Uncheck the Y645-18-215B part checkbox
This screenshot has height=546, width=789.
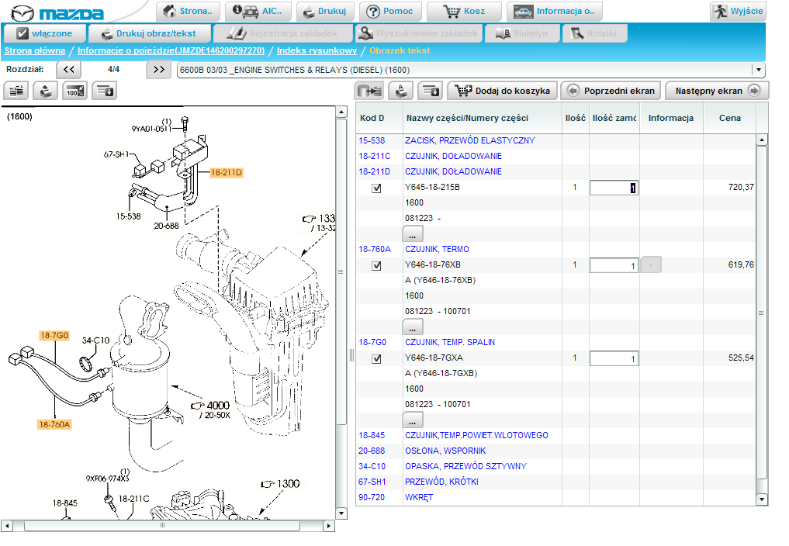click(376, 188)
